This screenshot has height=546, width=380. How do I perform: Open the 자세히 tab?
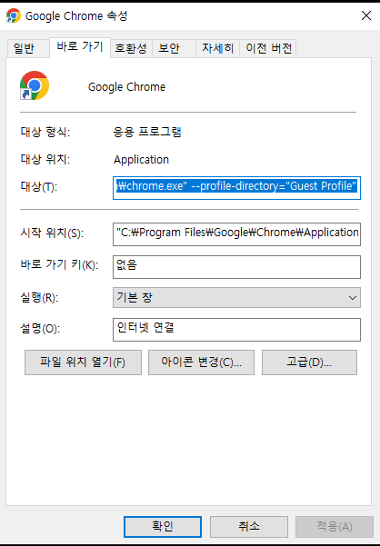(x=217, y=48)
